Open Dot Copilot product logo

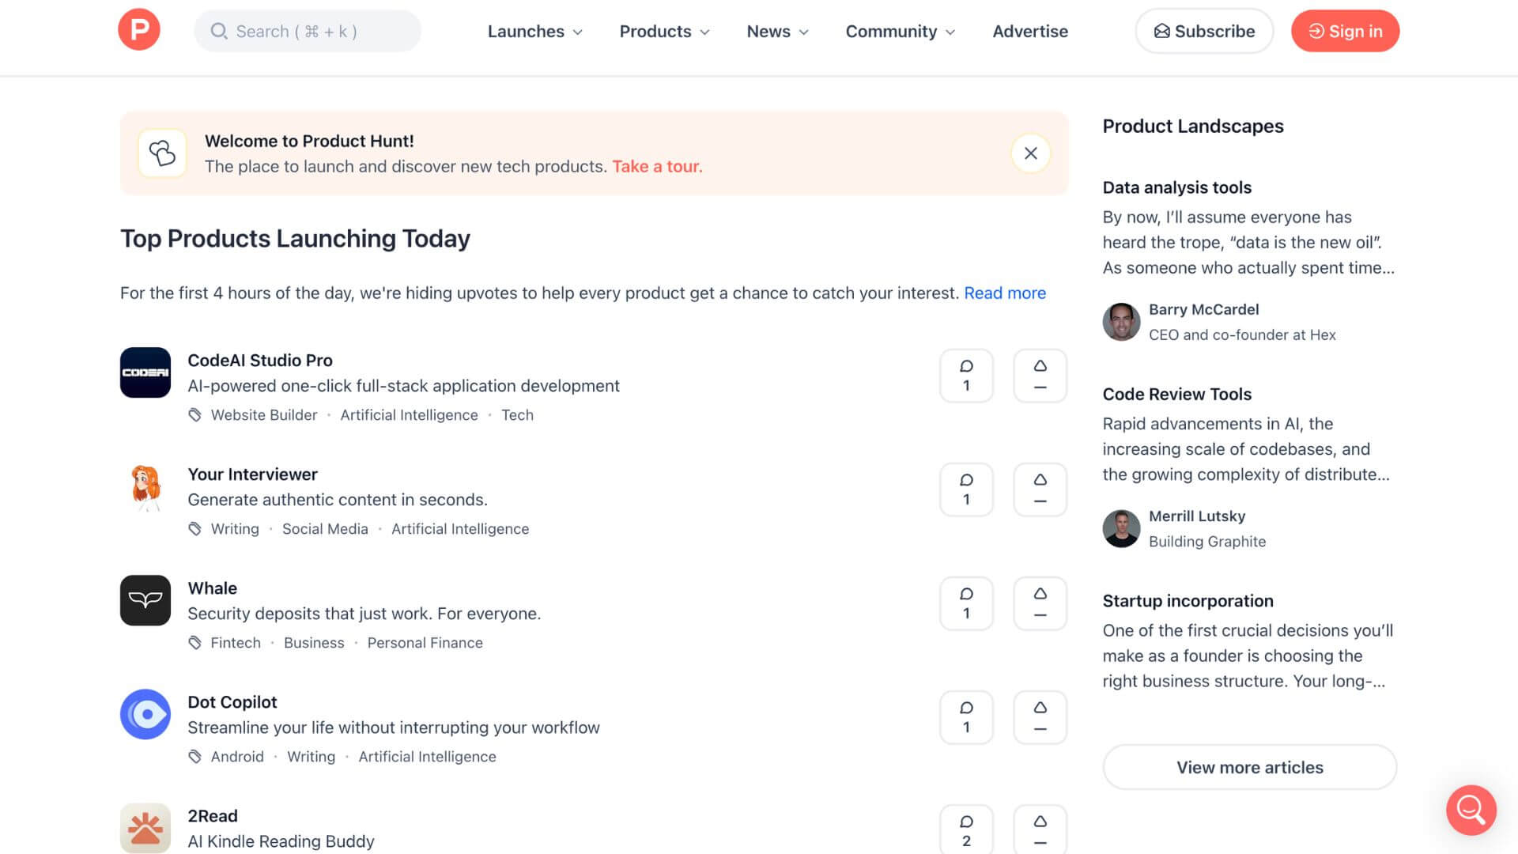pyautogui.click(x=145, y=714)
